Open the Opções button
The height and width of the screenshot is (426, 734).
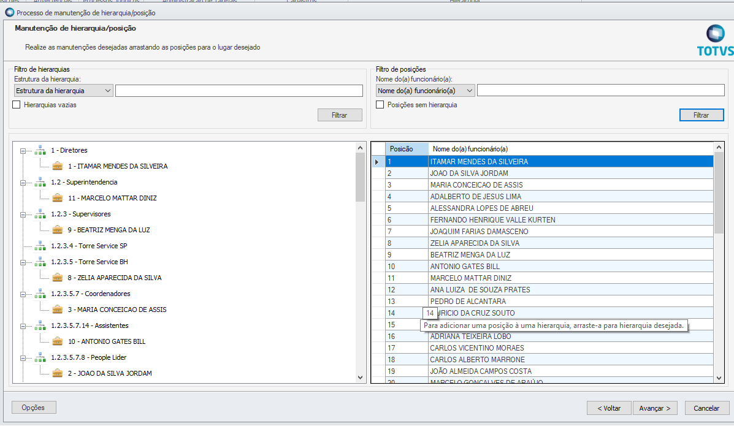[34, 407]
